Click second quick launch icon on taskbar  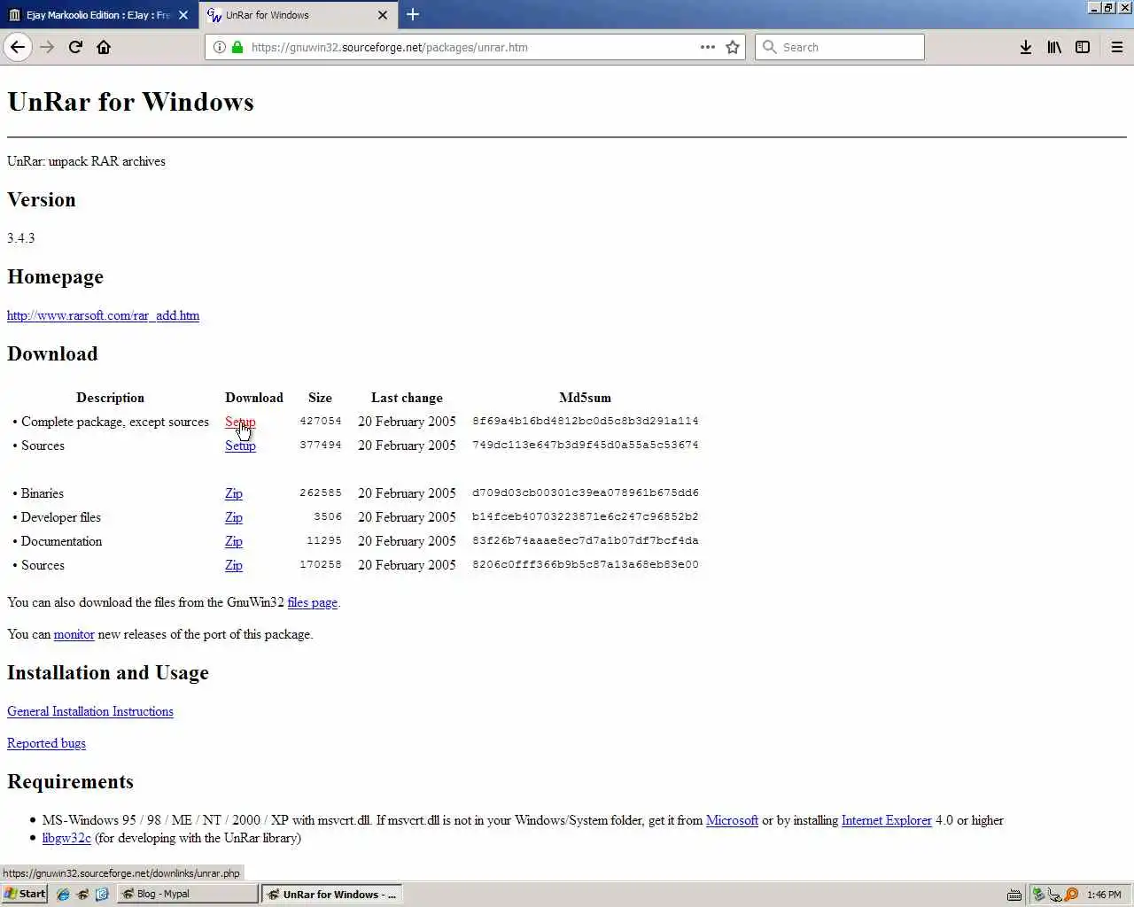(x=82, y=895)
